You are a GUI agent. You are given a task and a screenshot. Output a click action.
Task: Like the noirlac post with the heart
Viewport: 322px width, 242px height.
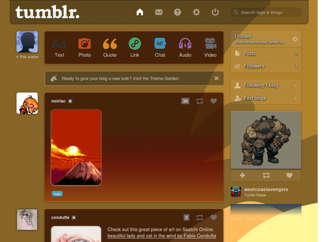point(214,101)
